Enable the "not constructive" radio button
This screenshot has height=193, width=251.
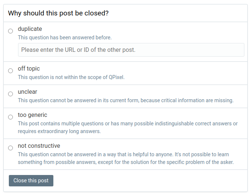(x=11, y=148)
